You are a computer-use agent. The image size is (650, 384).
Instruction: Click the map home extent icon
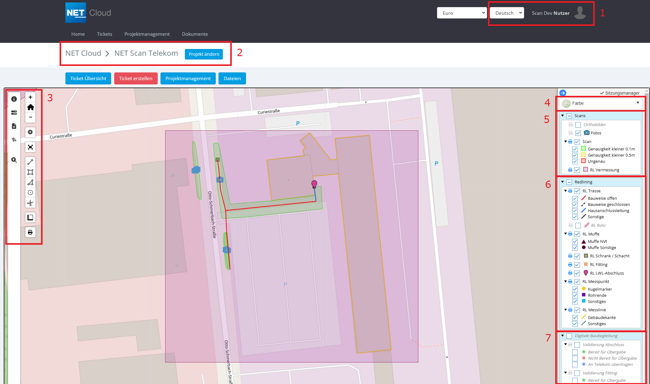coord(30,107)
